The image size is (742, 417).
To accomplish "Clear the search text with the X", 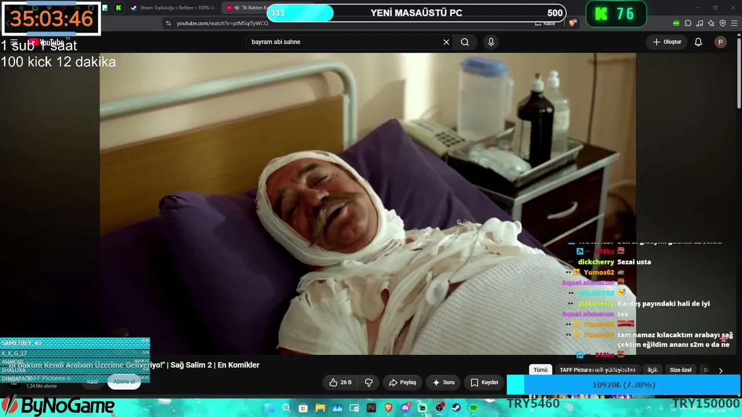I will click(x=446, y=42).
